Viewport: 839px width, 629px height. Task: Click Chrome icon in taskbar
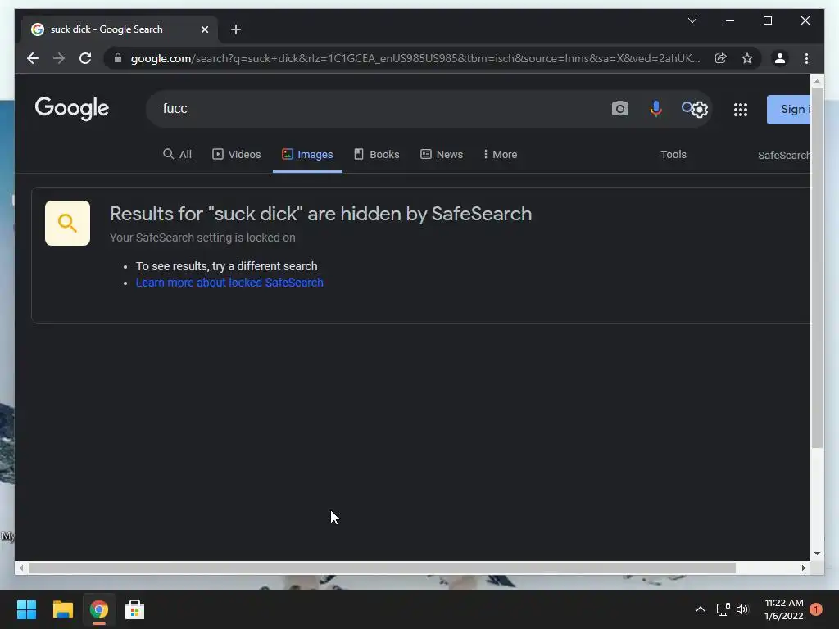[x=99, y=609]
